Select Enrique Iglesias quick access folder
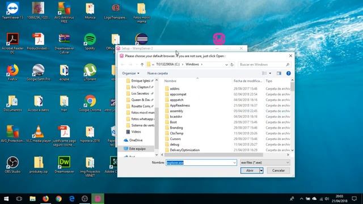The image size is (363, 204). pyautogui.click(x=140, y=80)
